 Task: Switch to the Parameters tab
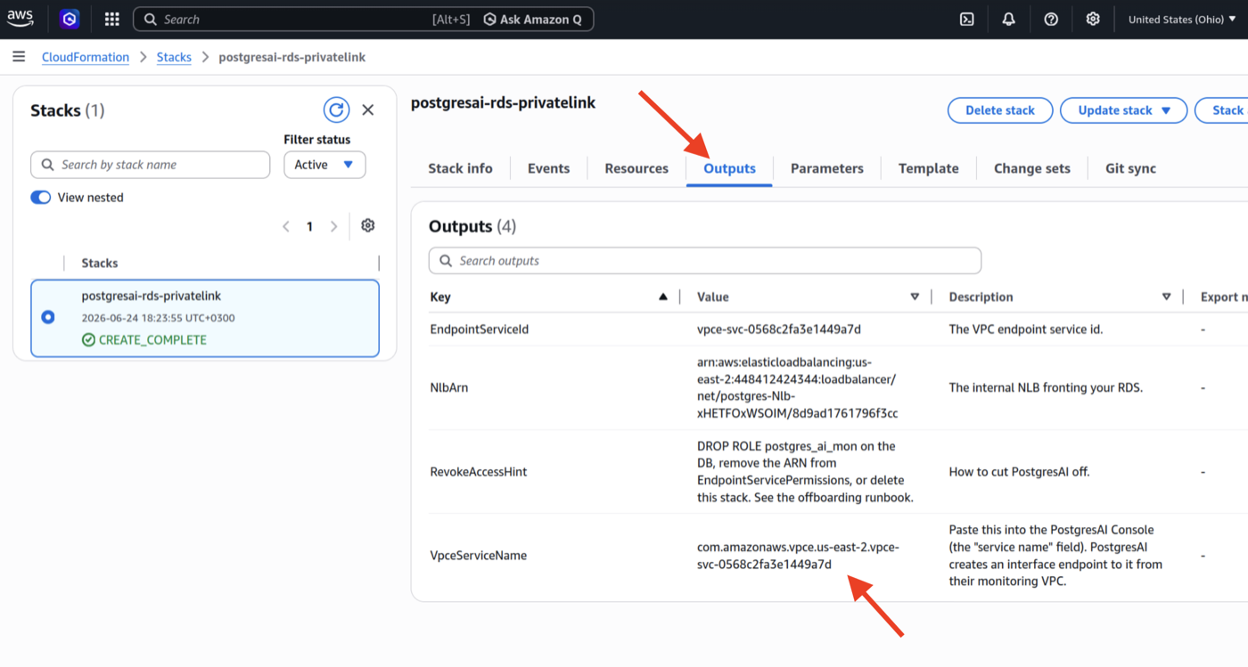click(x=827, y=168)
